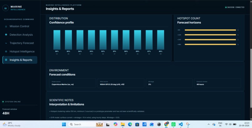Select the 86% confidence bar
This screenshot has height=128, width=252.
tap(161, 40)
